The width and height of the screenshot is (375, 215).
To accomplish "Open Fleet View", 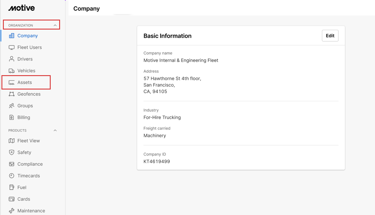I will click(29, 141).
